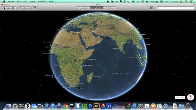The height and width of the screenshot is (110, 196).
Task: Enter full screen with the window arrows
Action: (x=194, y=5)
